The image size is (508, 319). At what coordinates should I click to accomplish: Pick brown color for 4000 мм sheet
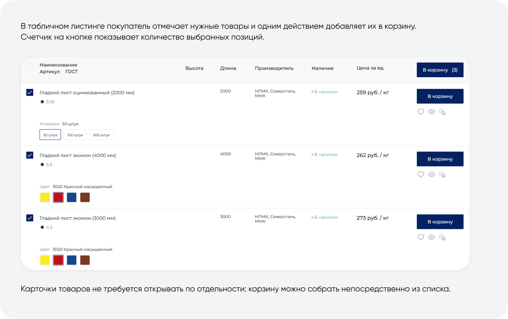(x=85, y=197)
